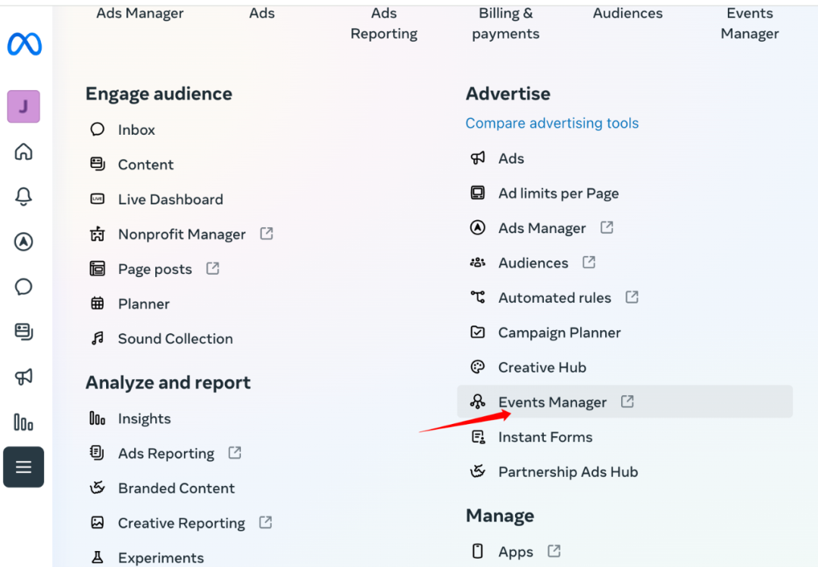Image resolution: width=818 pixels, height=567 pixels.
Task: Open the purple J account avatar
Action: pos(23,107)
